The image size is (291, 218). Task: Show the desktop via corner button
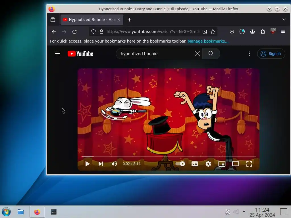click(x=284, y=212)
